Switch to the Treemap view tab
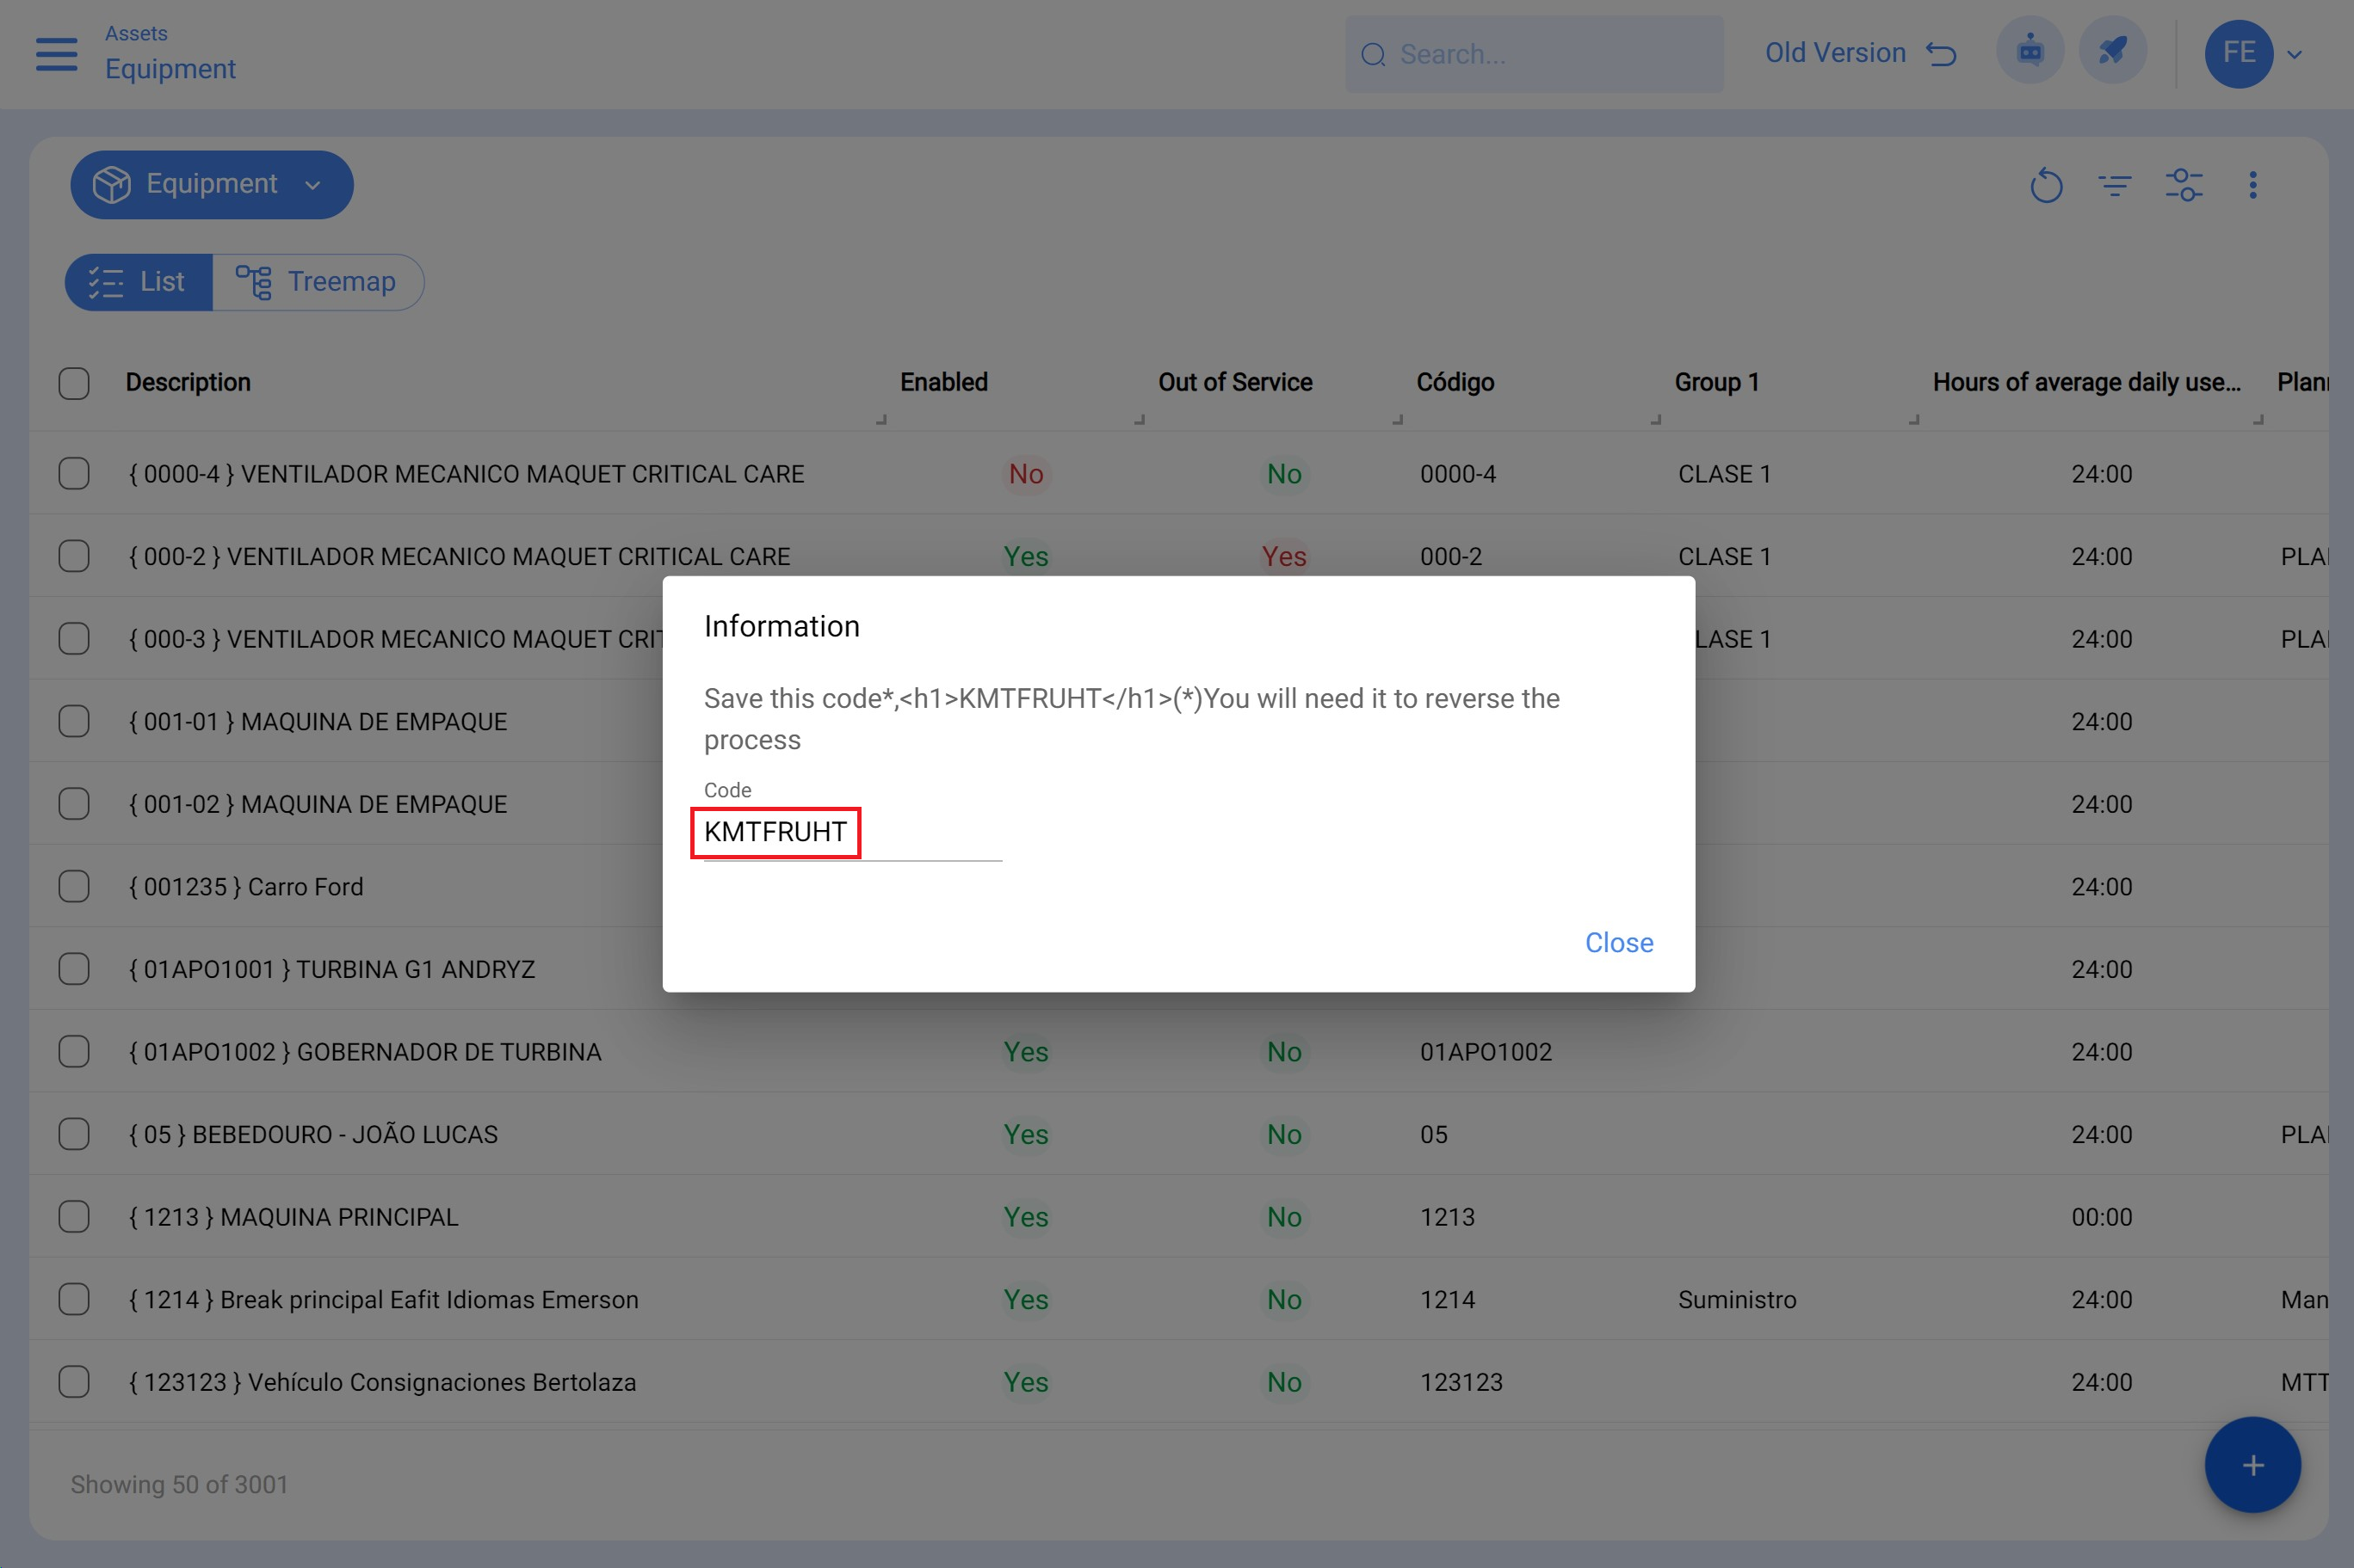2354x1568 pixels. click(318, 282)
